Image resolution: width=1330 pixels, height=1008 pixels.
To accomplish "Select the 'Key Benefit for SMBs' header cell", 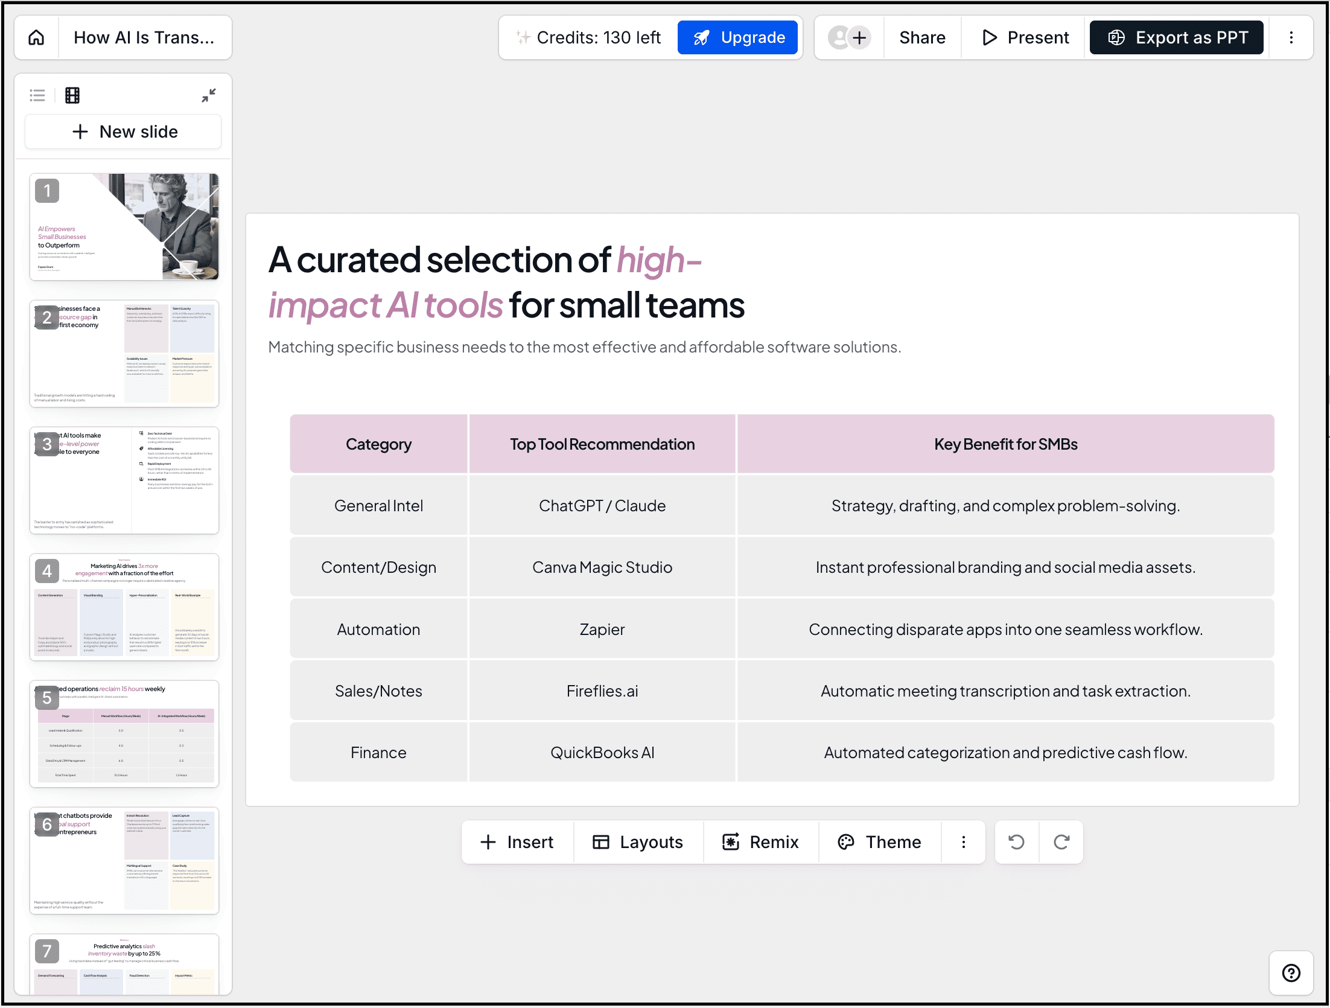I will coord(1006,444).
